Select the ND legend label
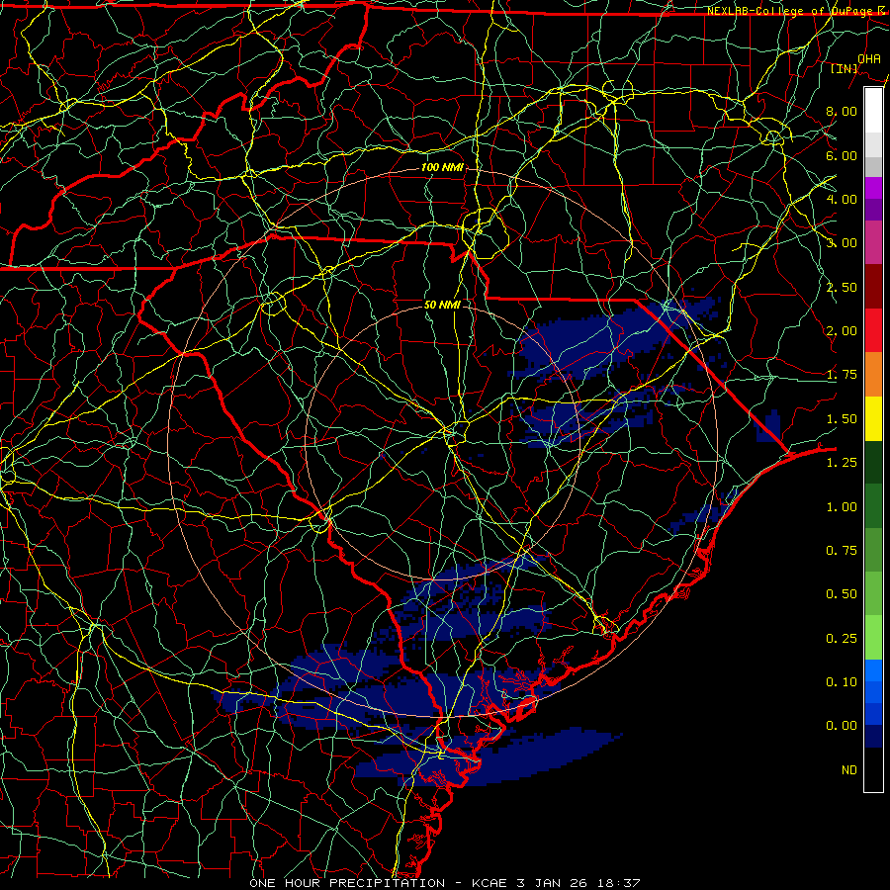Viewport: 890px width, 890px height. 849,770
